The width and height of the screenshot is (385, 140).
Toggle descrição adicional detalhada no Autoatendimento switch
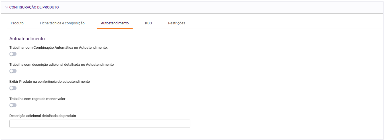(x=13, y=71)
